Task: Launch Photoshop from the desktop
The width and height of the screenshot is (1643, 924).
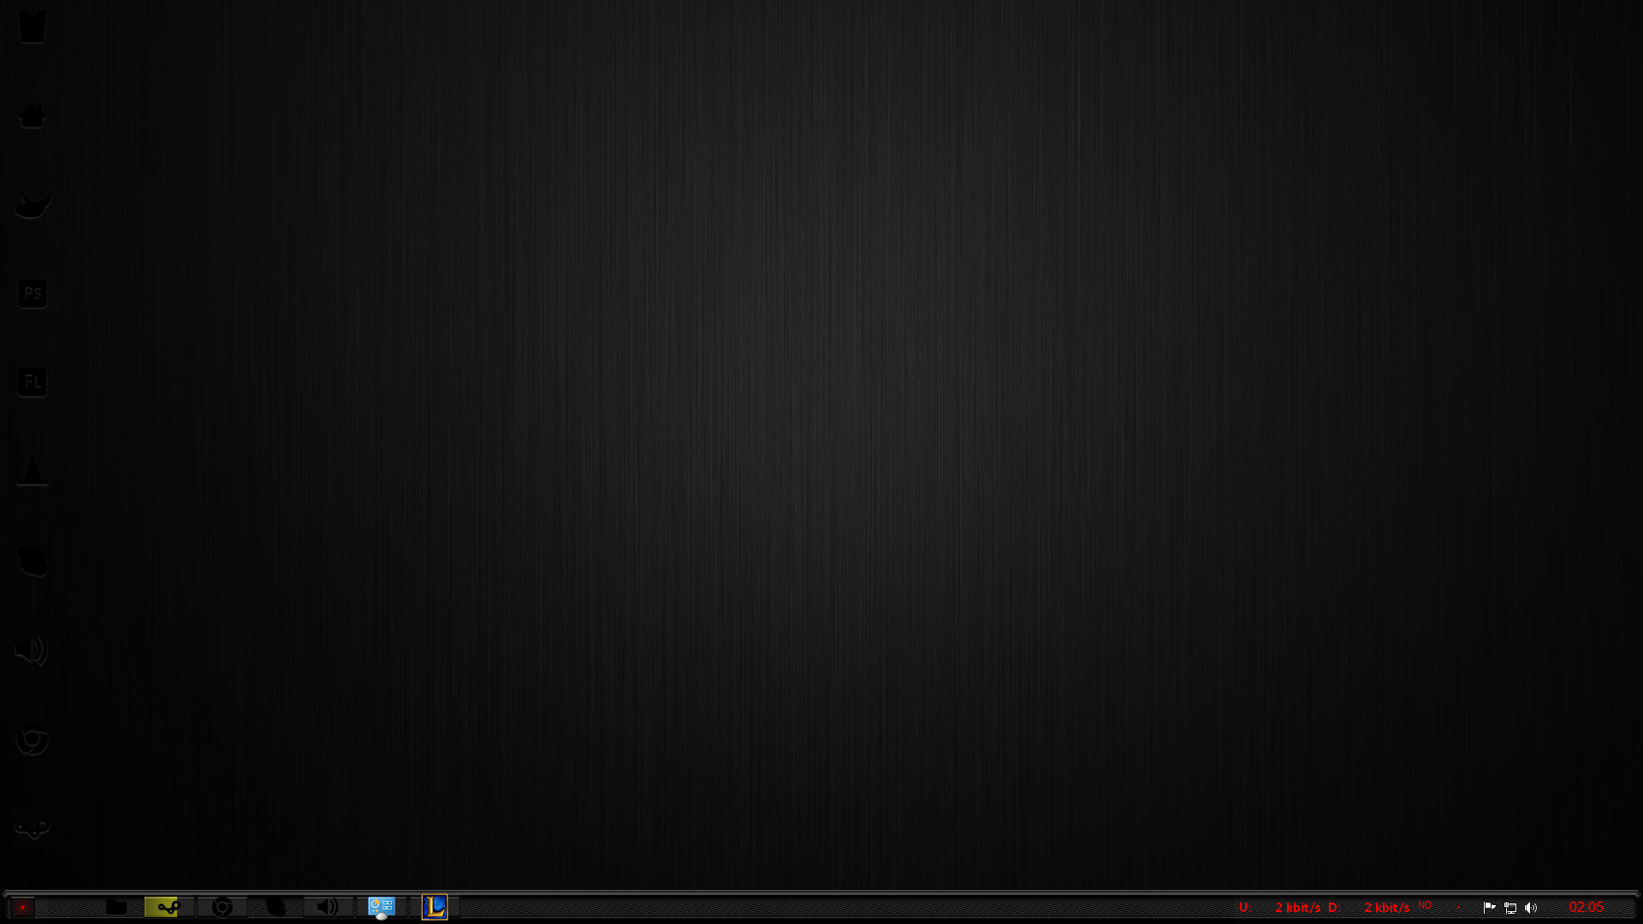Action: 33,293
